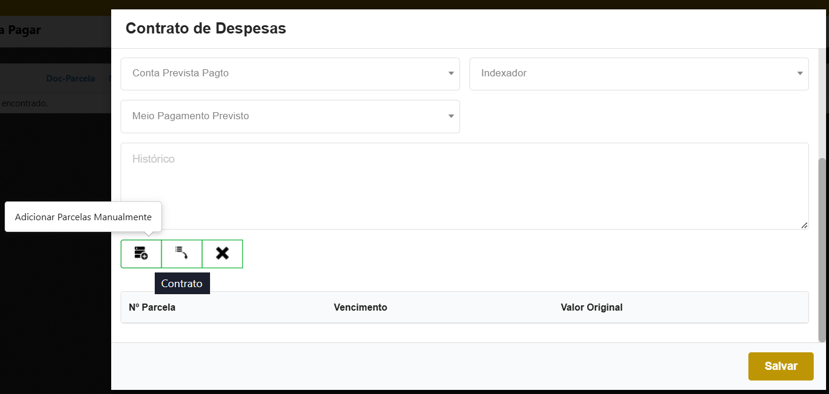Click the Contrato de Despesas dialog title

click(205, 28)
